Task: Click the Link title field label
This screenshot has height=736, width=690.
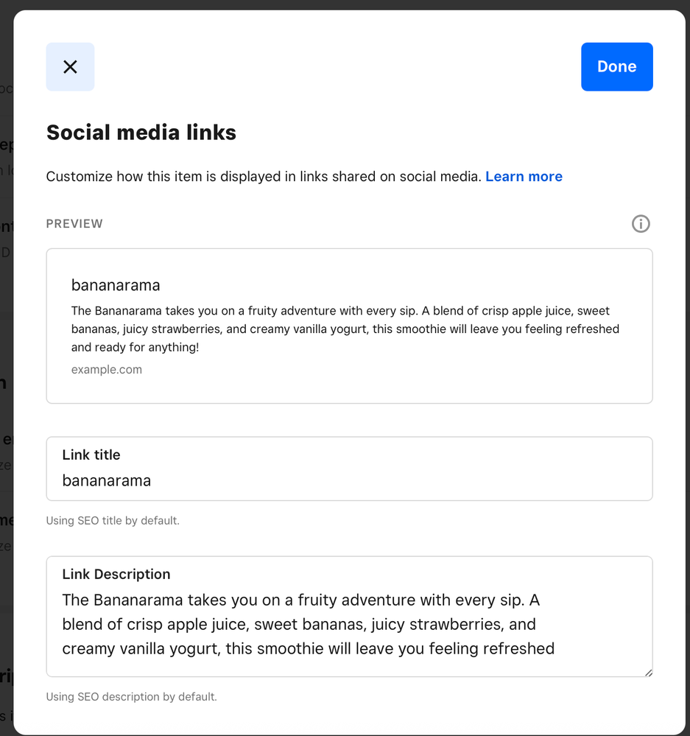Action: [x=91, y=455]
